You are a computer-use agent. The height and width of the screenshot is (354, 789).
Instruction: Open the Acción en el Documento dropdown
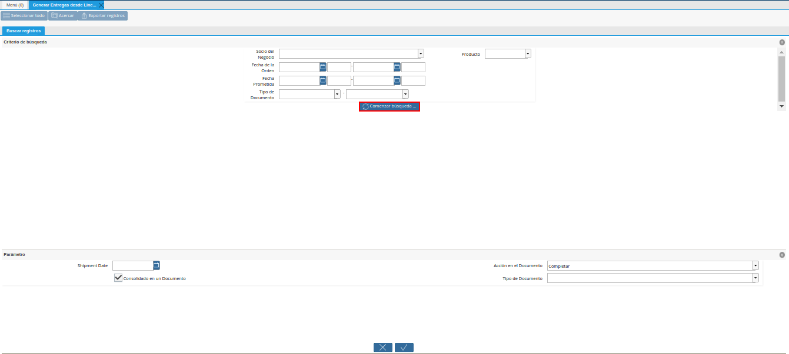coord(755,265)
